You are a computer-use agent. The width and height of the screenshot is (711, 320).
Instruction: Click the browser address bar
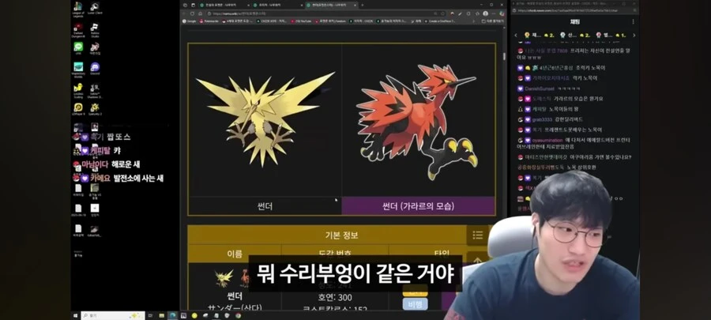pyautogui.click(x=324, y=13)
